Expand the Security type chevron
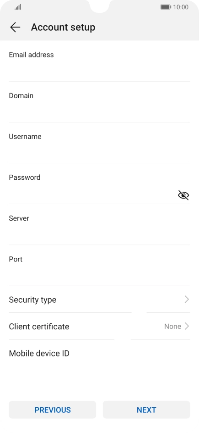Viewport: 199px width, 433px height. coord(187,300)
